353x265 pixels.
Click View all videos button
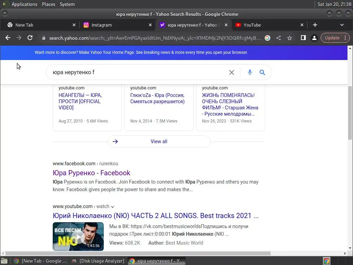(x=159, y=141)
